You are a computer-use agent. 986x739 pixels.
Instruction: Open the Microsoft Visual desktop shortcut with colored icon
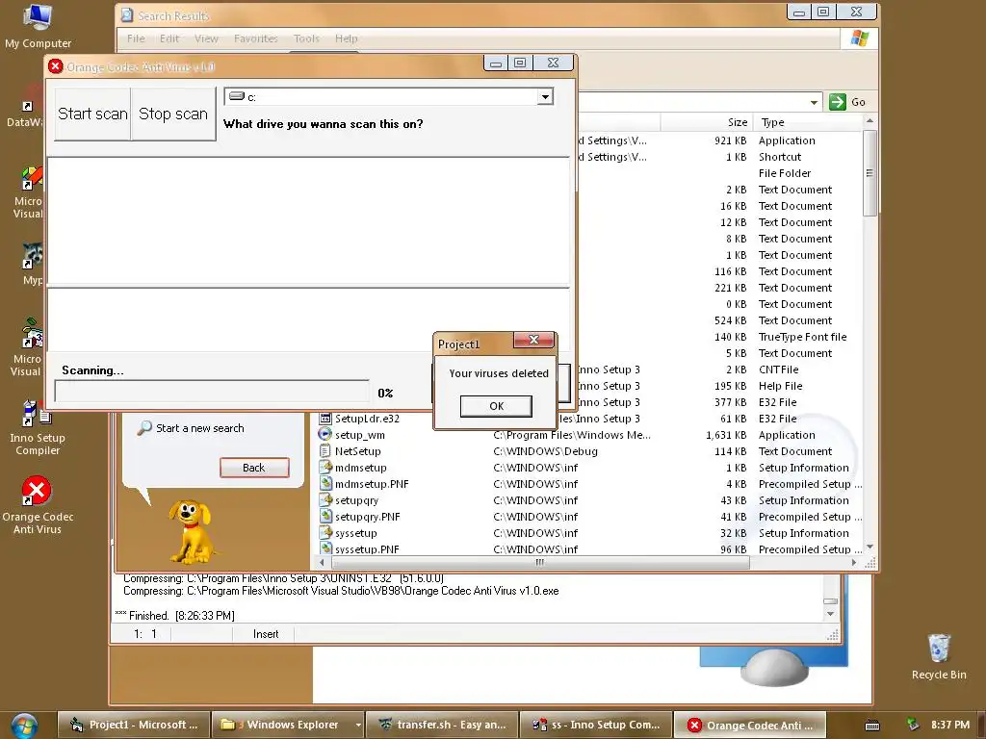(x=30, y=192)
